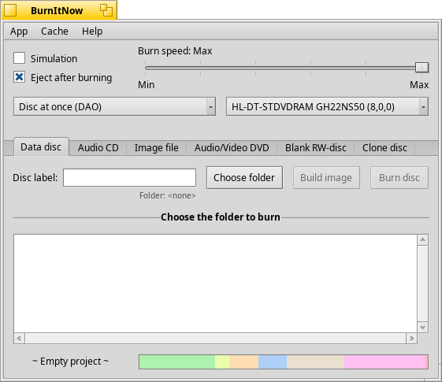This screenshot has height=382, width=442.
Task: Click the vertical scrollbar up arrow
Action: click(422, 239)
